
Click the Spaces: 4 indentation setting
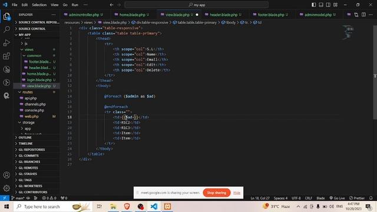coord(280,198)
